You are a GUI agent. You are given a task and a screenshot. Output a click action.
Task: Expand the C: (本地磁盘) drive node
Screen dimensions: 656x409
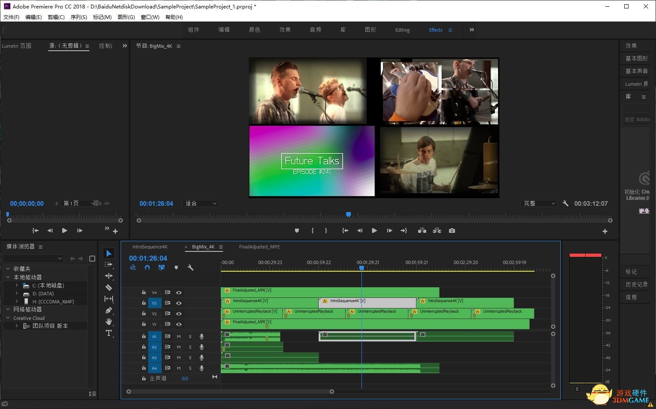(17, 286)
